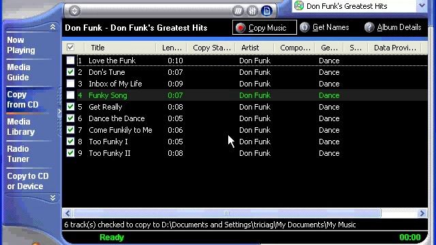Toggle the select-all checkbox in the header
436x245 pixels.
pos(70,48)
